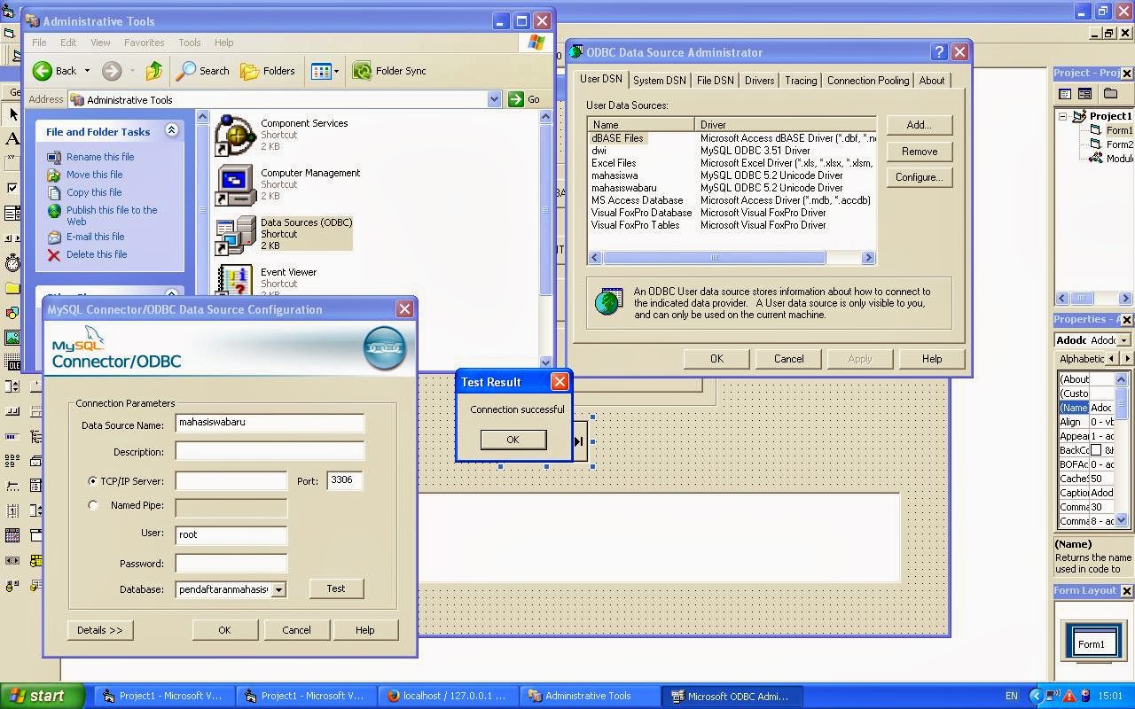Select Form2 in project tree
The height and width of the screenshot is (709, 1135).
1119,144
